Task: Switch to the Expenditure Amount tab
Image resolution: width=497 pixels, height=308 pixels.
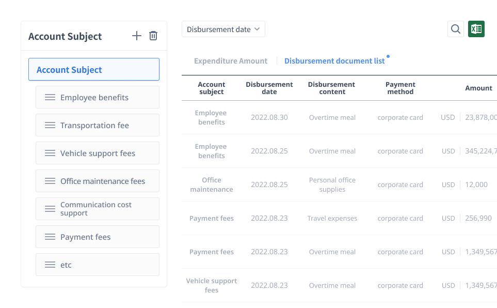Action: pos(231,61)
